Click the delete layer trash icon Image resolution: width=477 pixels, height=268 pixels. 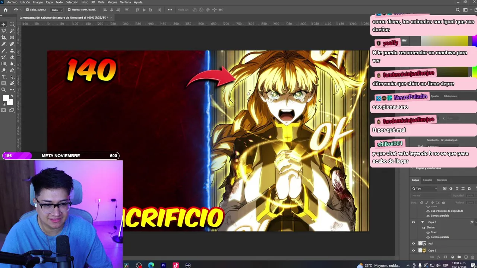(x=472, y=257)
